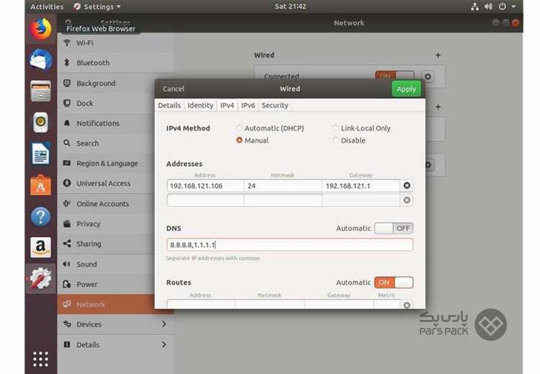Open the Files manager dock icon
The height and width of the screenshot is (374, 540).
point(40,91)
